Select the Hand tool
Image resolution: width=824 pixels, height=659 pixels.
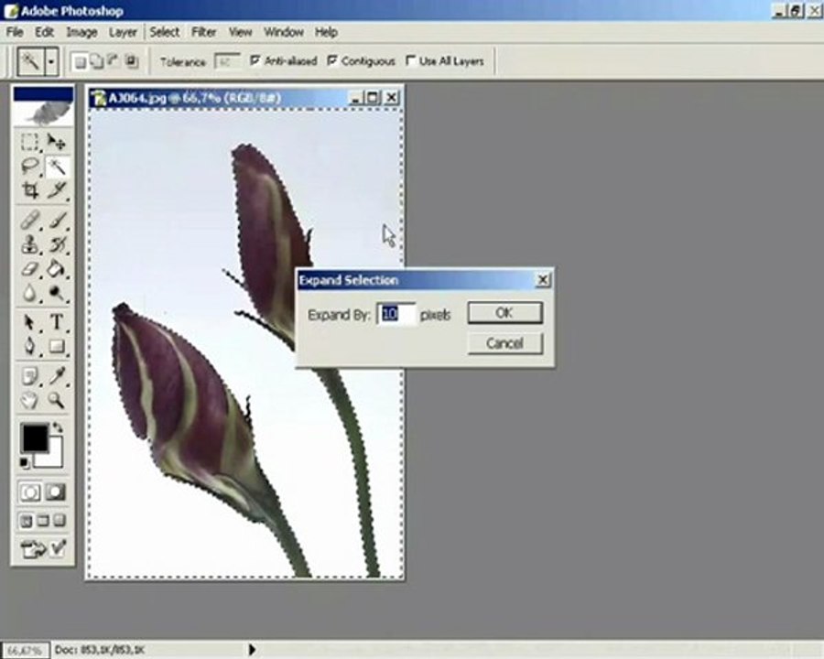click(x=29, y=401)
